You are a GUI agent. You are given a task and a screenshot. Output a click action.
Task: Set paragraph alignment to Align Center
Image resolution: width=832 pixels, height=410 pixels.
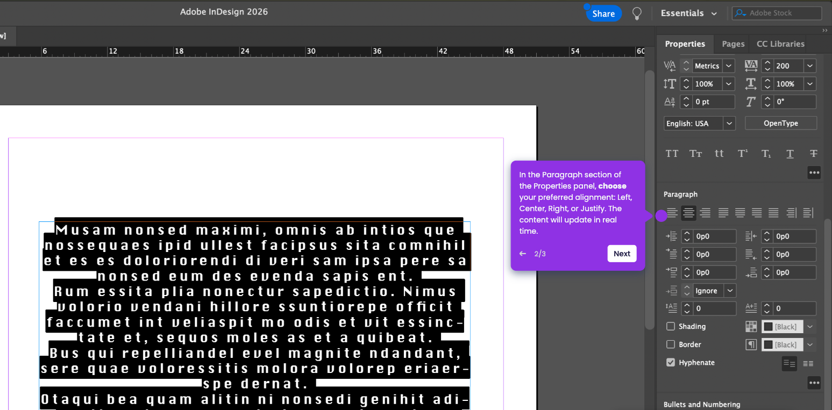(688, 213)
